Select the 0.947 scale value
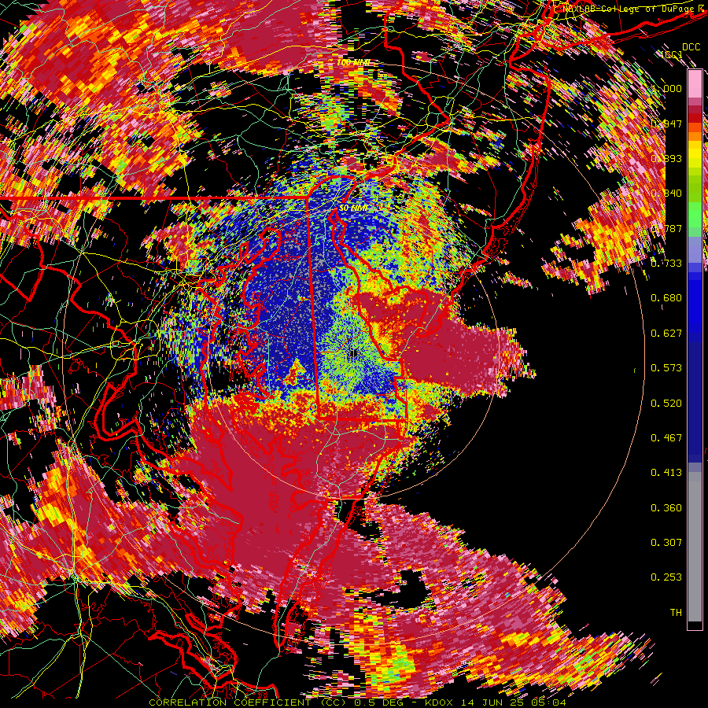708x708 pixels. 666,124
